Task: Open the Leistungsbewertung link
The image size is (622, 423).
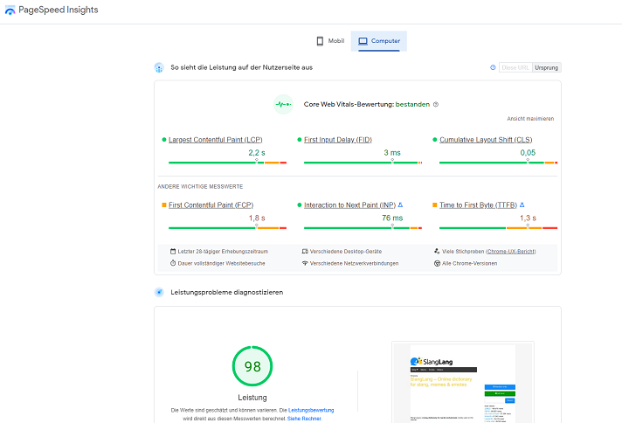Action: point(311,410)
